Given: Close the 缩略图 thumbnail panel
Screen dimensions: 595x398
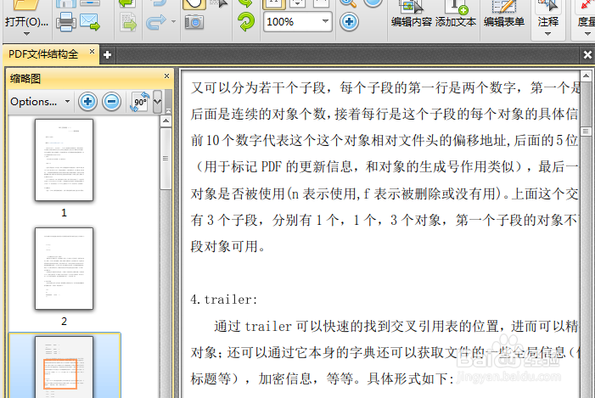Looking at the screenshot, I should tap(166, 76).
